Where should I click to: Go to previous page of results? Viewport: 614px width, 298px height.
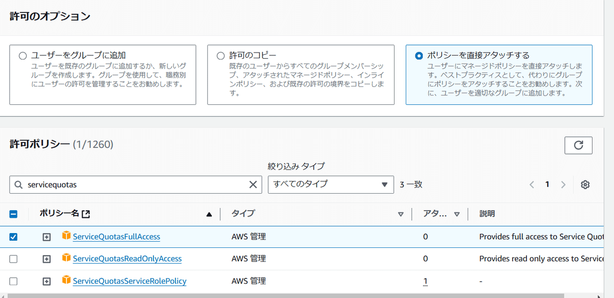[x=532, y=185]
